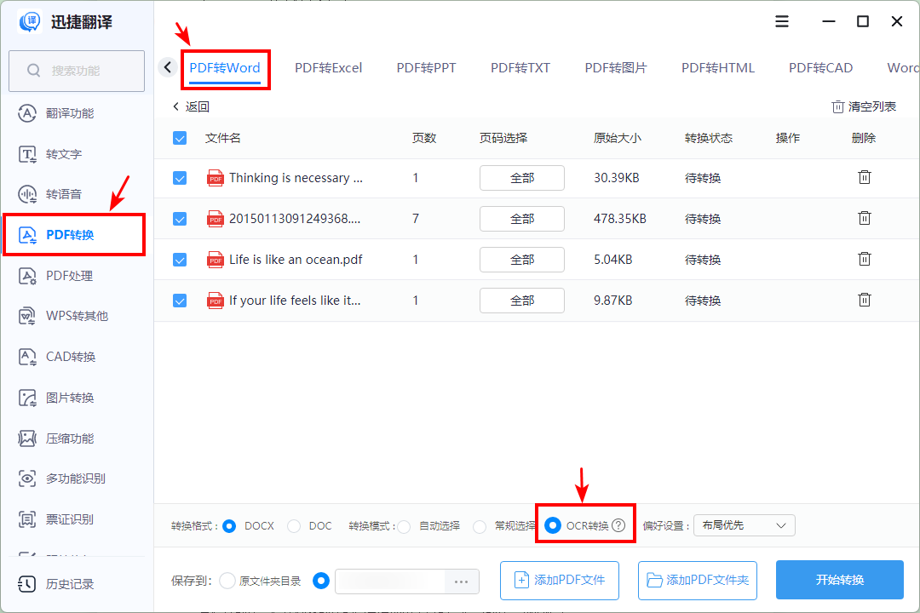Uncheck the Life is like an ocean.pdf checkbox
Image resolution: width=920 pixels, height=613 pixels.
pyautogui.click(x=180, y=260)
